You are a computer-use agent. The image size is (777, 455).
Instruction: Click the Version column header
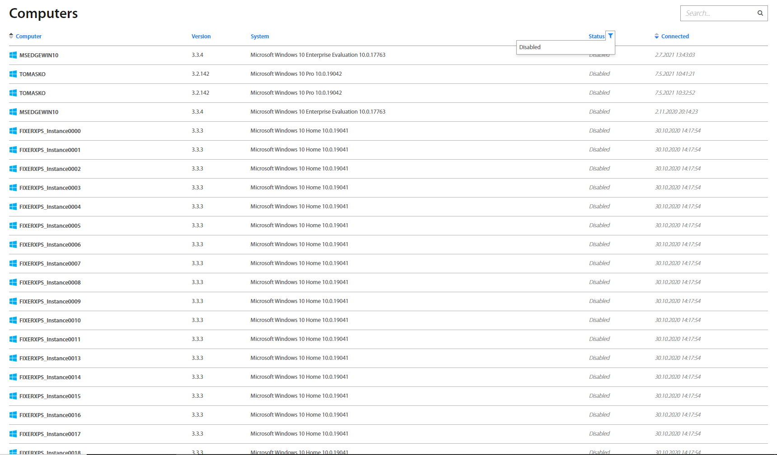(x=201, y=37)
